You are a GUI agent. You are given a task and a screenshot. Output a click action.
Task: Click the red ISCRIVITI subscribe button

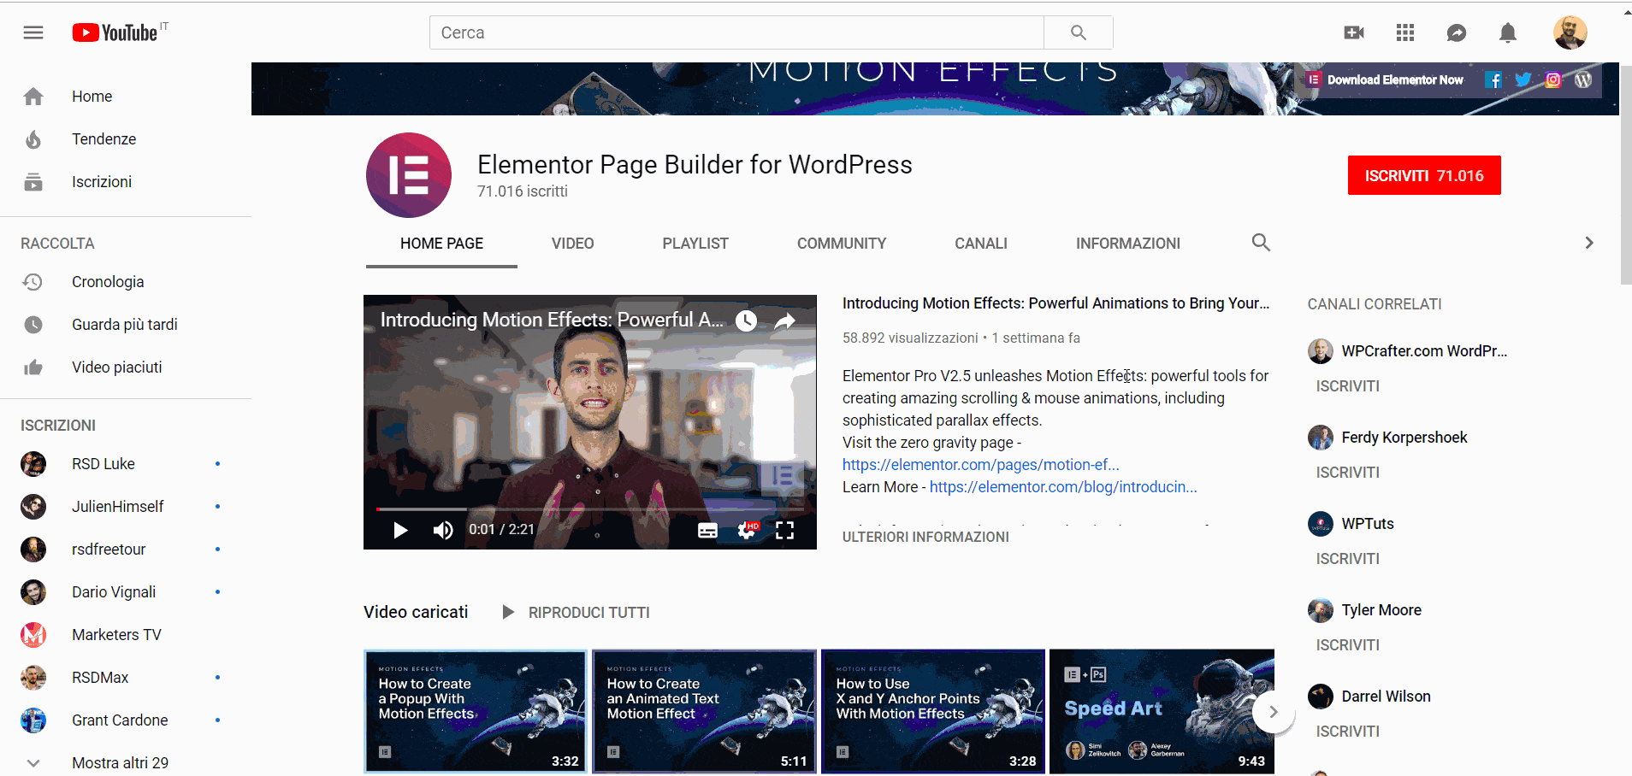click(x=1424, y=174)
